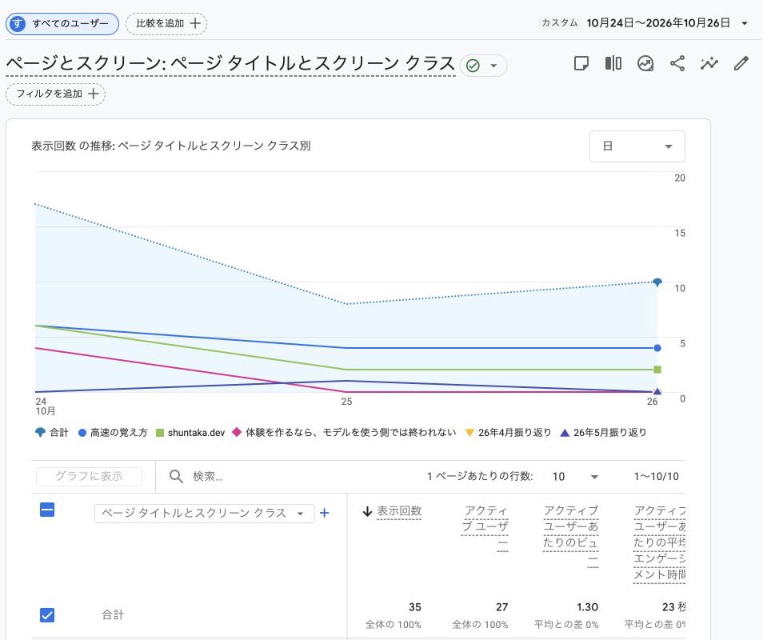The height and width of the screenshot is (640, 763).
Task: Click アクティブユーザーあたりのビュー column header
Action: (x=570, y=535)
